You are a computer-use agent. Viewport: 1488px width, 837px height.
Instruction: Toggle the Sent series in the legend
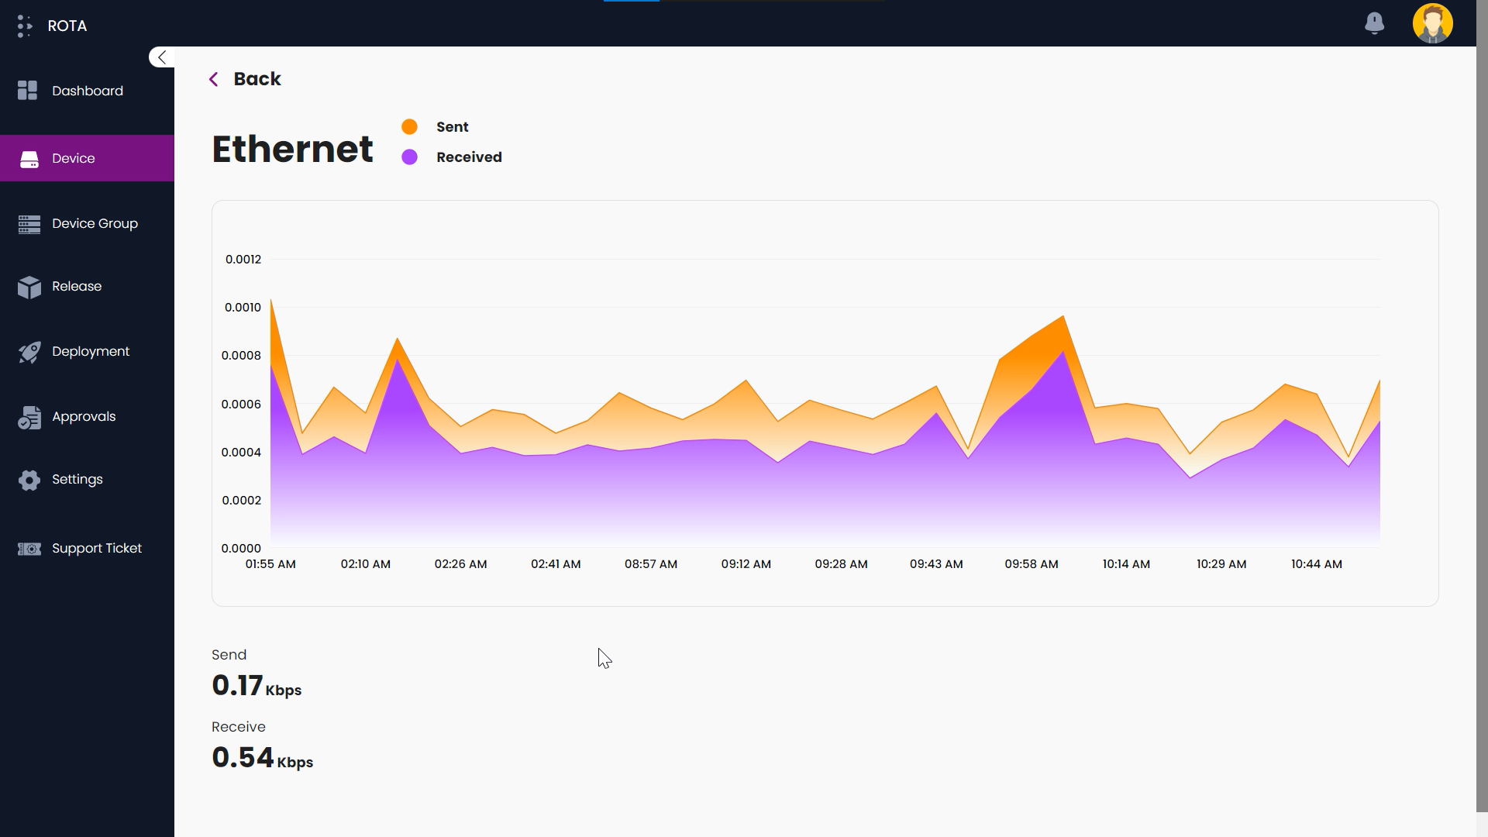click(452, 126)
